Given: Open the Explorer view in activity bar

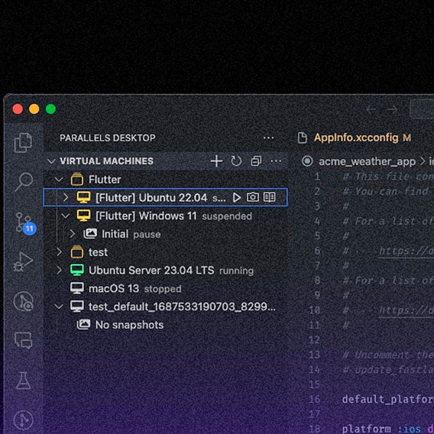Looking at the screenshot, I should pyautogui.click(x=23, y=143).
